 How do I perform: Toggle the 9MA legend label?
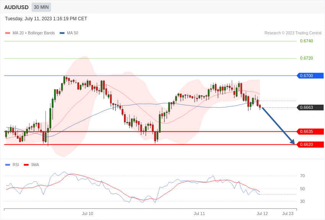pos(35,165)
